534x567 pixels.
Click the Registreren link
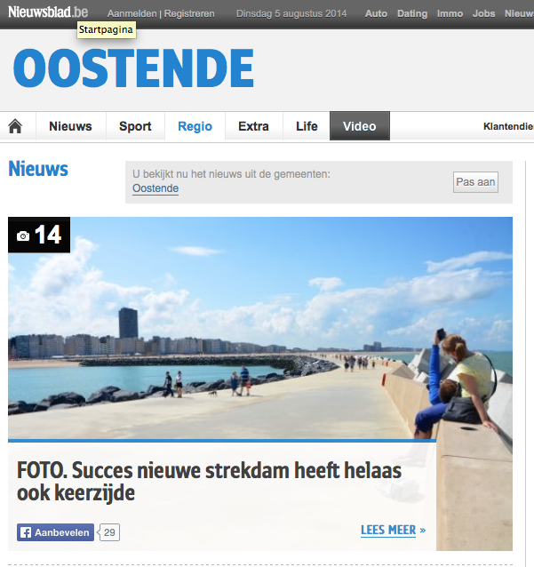coord(189,13)
